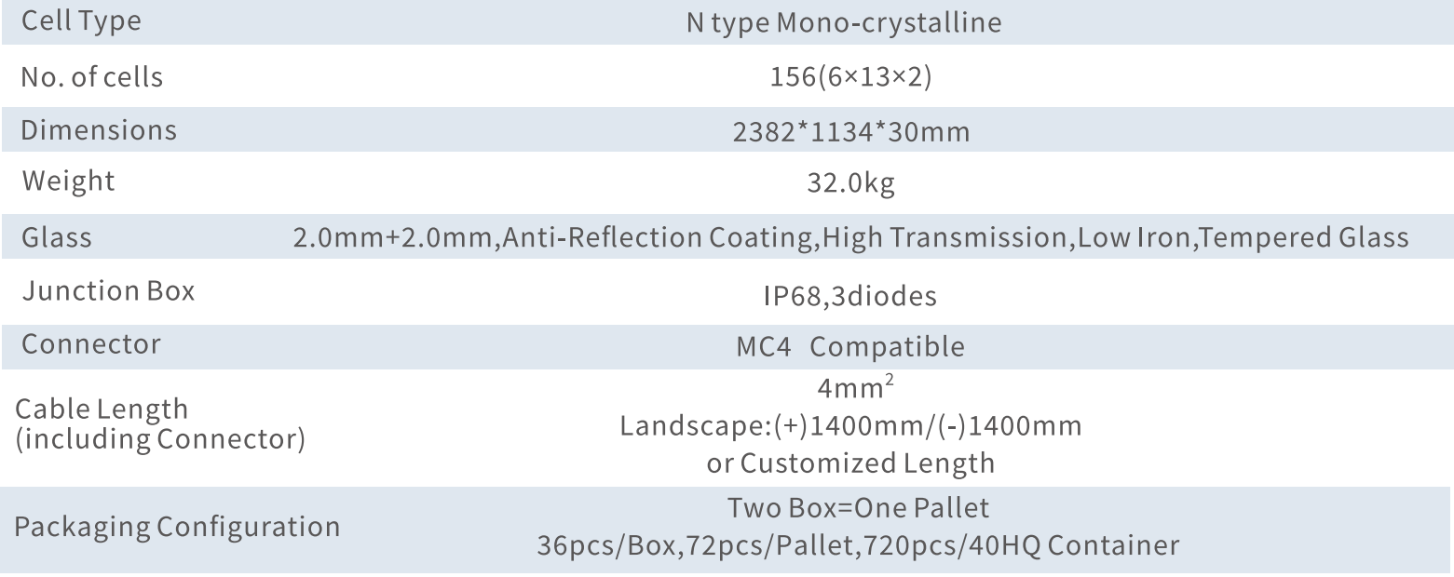
Task: Select the "MC4 Compatible" value
Action: [x=849, y=346]
